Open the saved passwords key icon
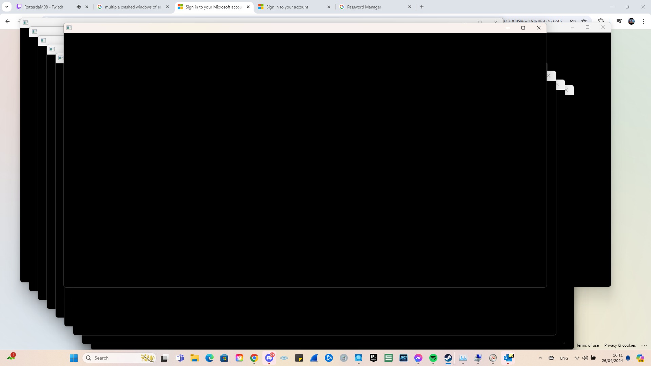Viewport: 651px width, 366px height. click(x=573, y=21)
